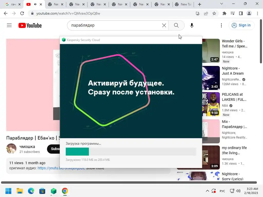263x197 pixels.
Task: Open the clock and calendar flyout
Action: pos(251,191)
